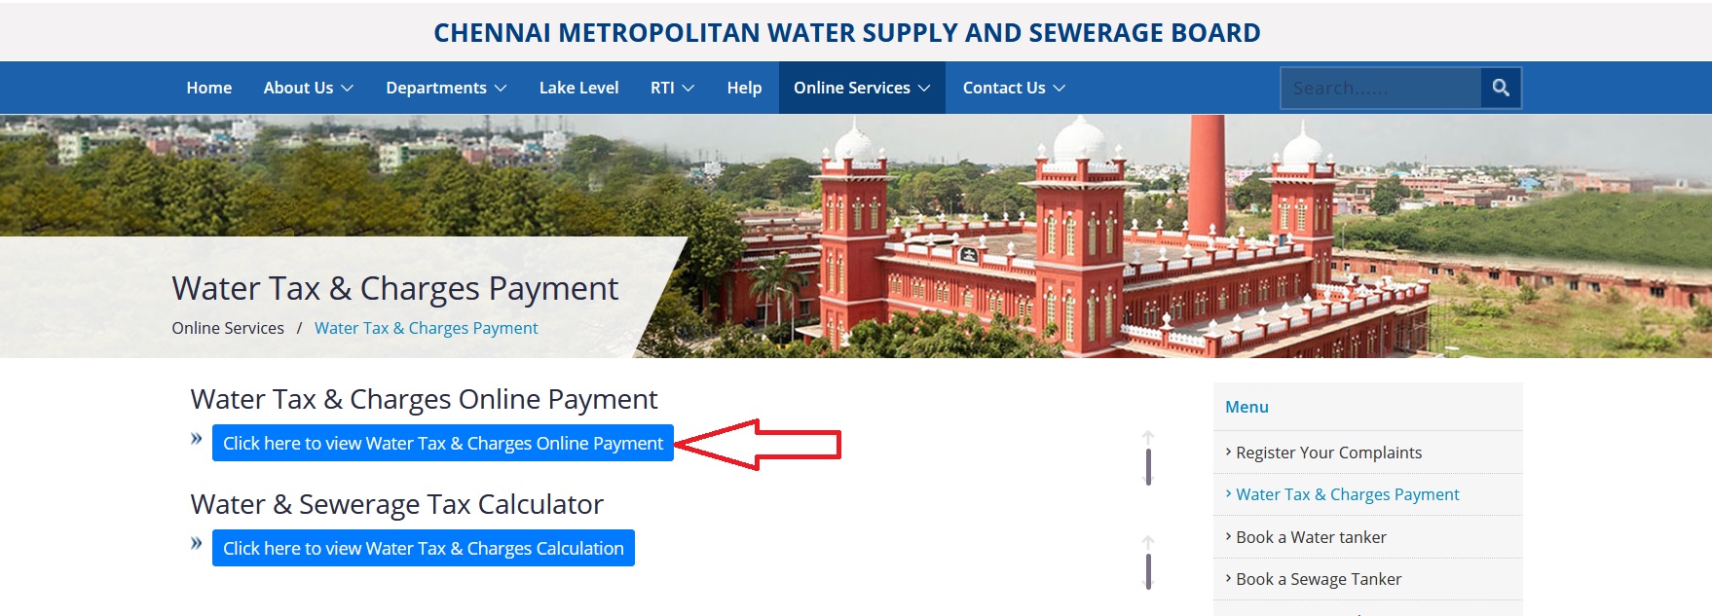Screen dimensions: 1712x616
Task: Focus the Search text field
Action: (1381, 88)
